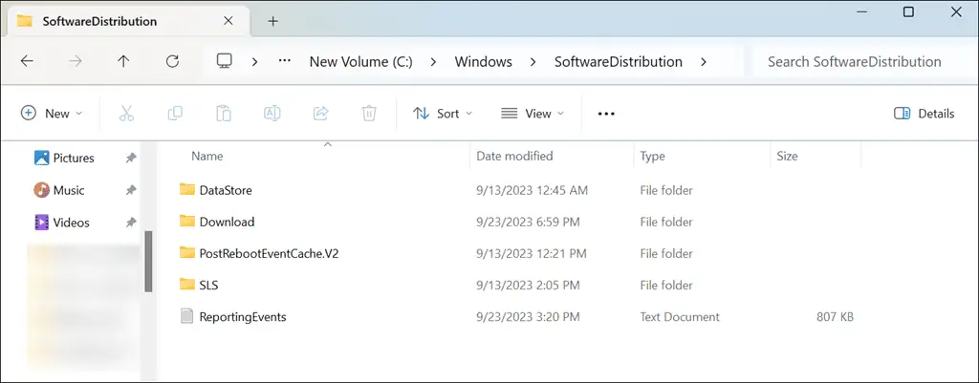Close the SoftwareDistribution tab
Viewport: 979px width, 383px height.
point(228,21)
